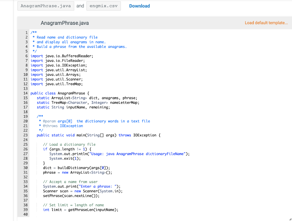Viewport: 292px width, 221px height.
Task: Click 'and display all anagrams in name.' comment
Action: pyautogui.click(x=71, y=42)
